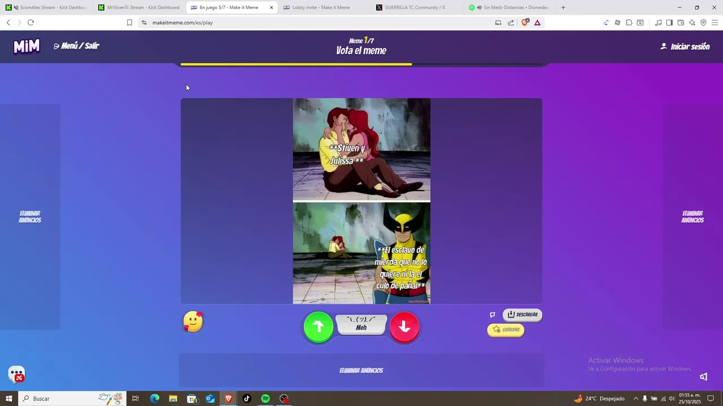Show hidden system tray icons
The image size is (723, 406).
coord(635,399)
